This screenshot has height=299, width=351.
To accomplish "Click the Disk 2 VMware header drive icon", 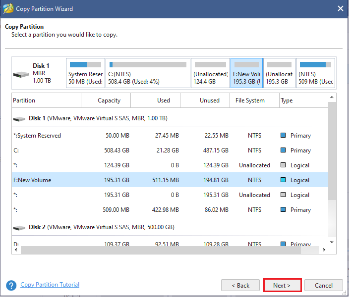I will pos(19,228).
